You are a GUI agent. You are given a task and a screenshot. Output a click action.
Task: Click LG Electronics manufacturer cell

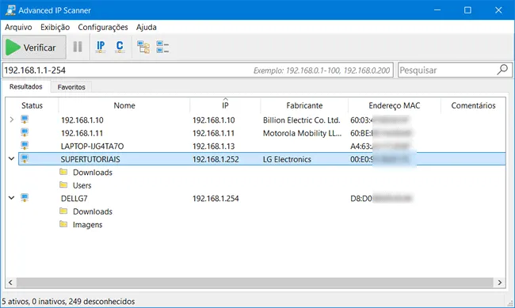click(287, 159)
